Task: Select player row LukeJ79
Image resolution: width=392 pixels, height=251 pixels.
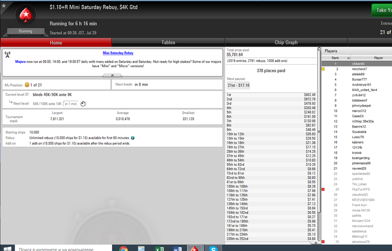Action: coord(357,137)
